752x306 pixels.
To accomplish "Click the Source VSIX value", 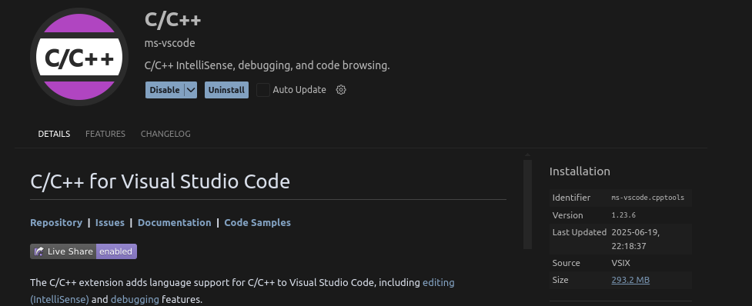I will click(x=620, y=263).
